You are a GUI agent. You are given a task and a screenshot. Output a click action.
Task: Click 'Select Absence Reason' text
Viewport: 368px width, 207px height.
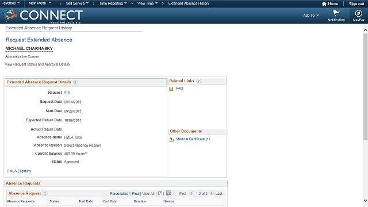82,145
